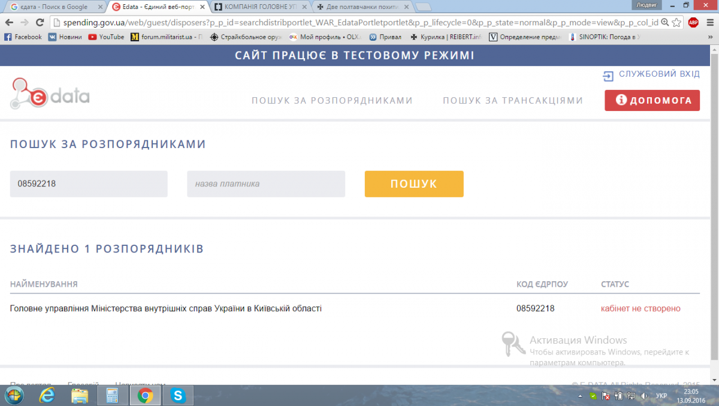Open the Людвиг Chrome profile button
The height and width of the screenshot is (406, 719).
click(648, 4)
